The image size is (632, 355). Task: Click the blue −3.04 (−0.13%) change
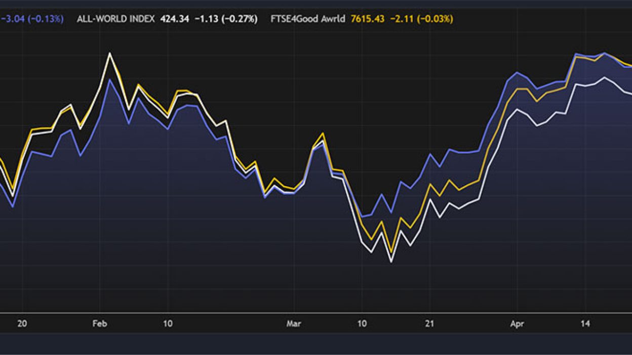coord(32,19)
